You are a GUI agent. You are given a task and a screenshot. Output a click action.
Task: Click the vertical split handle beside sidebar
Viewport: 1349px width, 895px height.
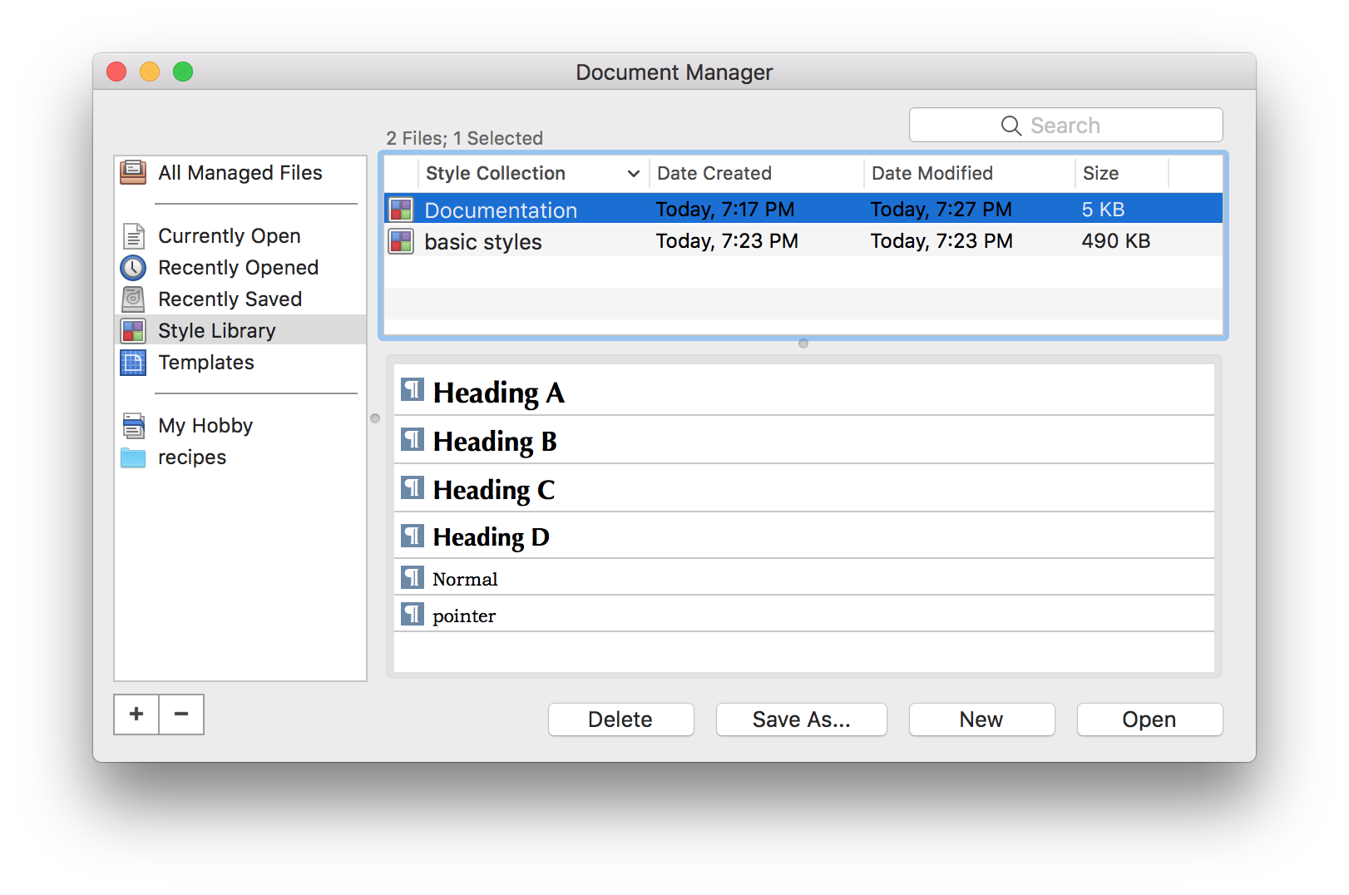click(375, 418)
